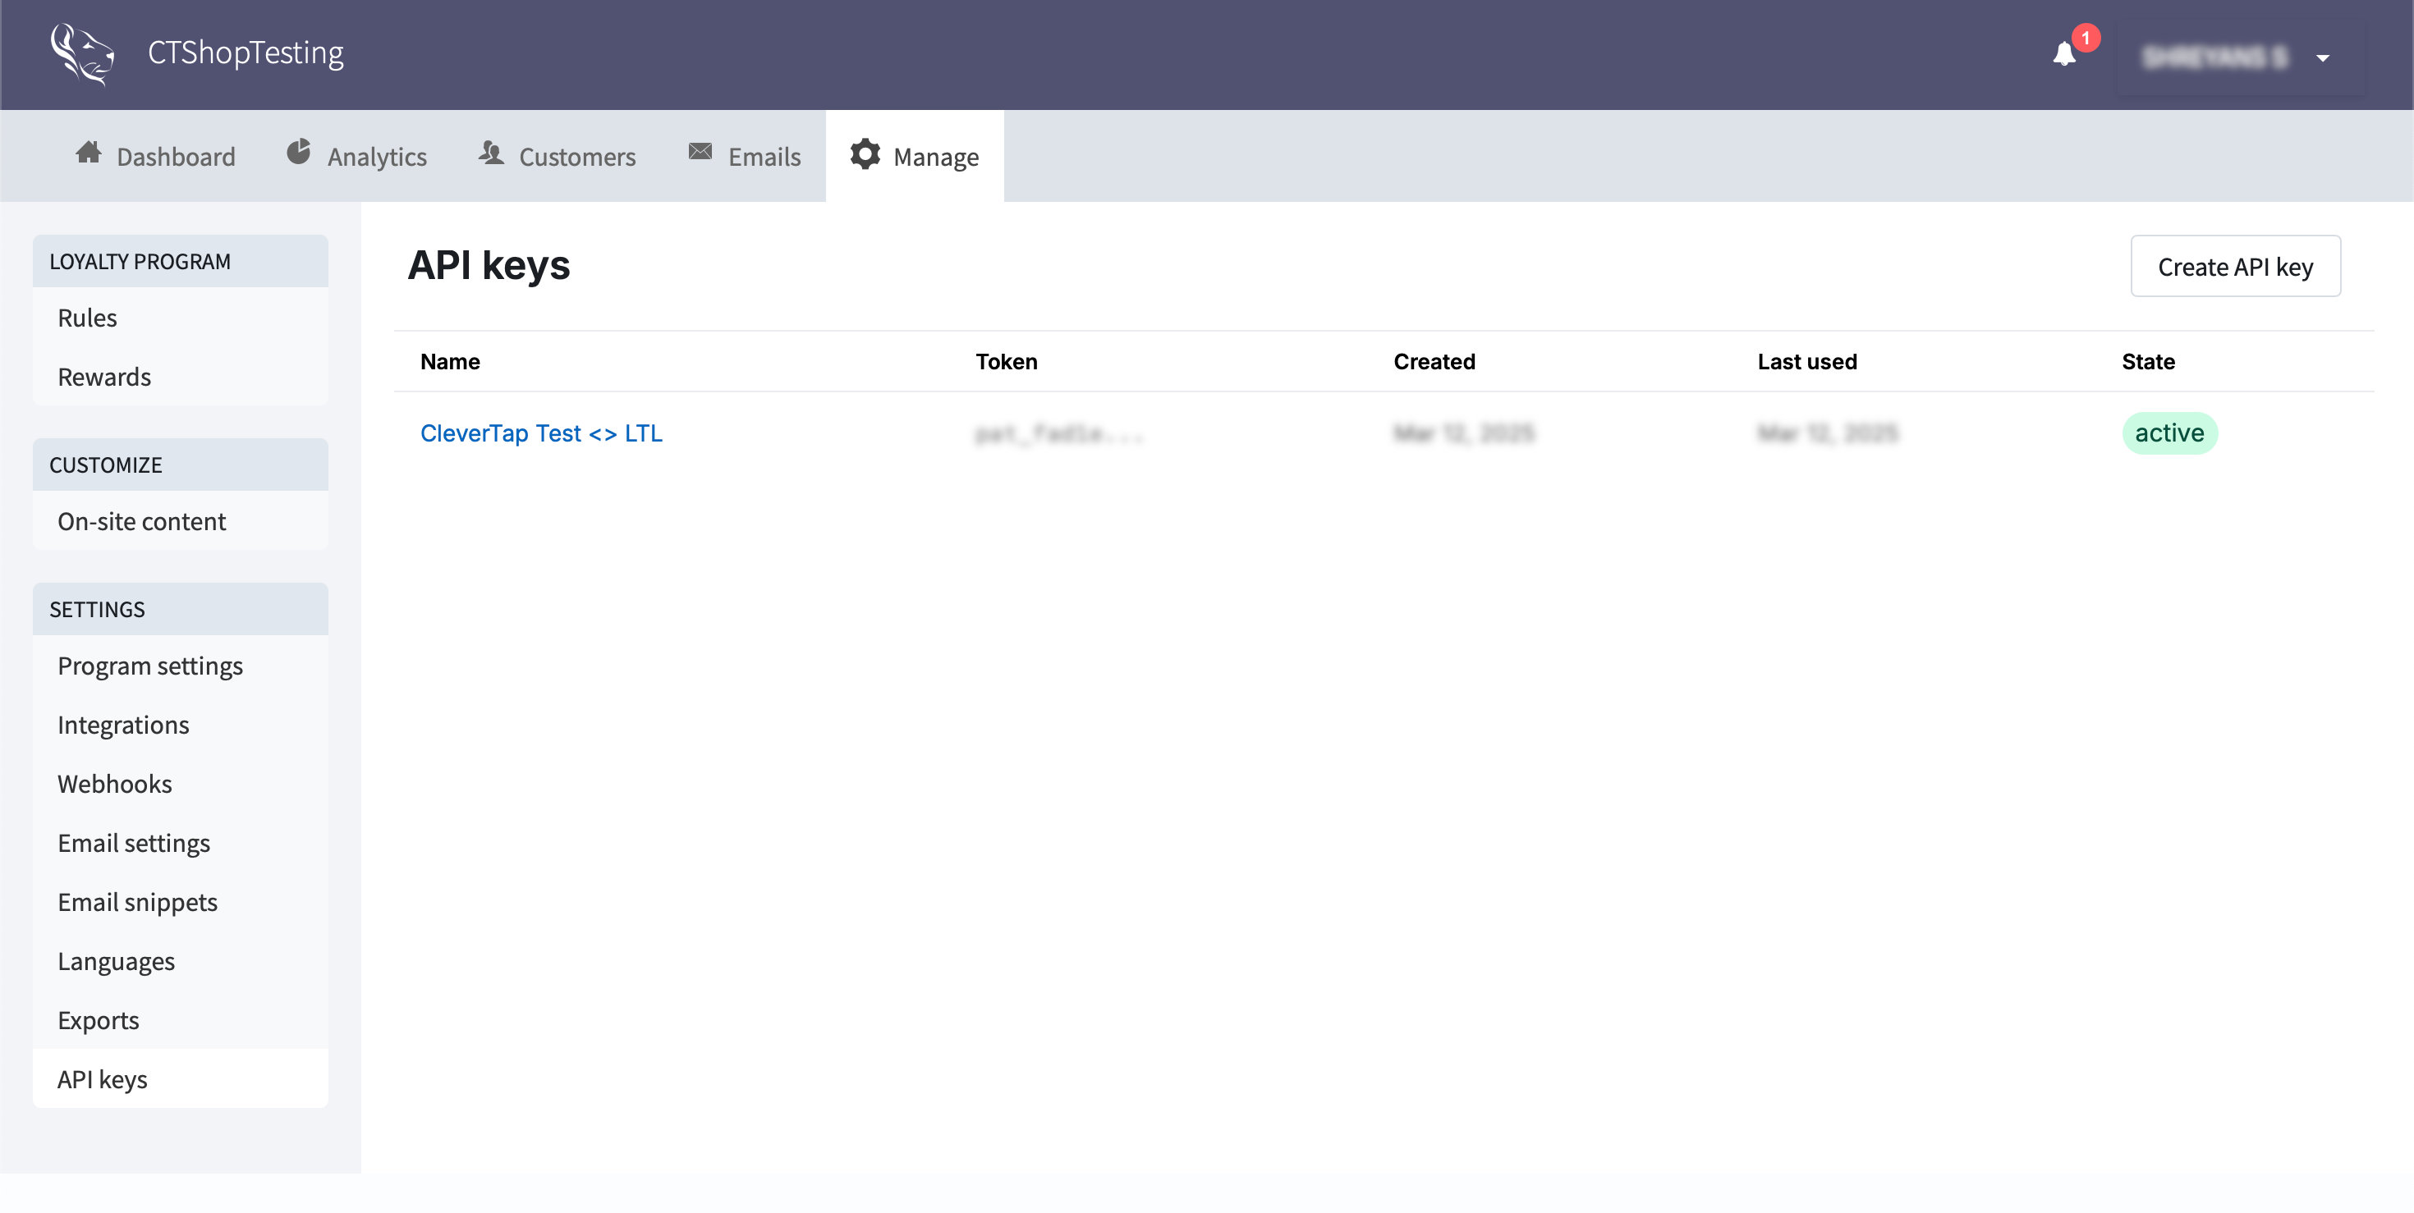This screenshot has height=1213, width=2414.
Task: Expand the user account dropdown arrow
Action: coord(2322,58)
